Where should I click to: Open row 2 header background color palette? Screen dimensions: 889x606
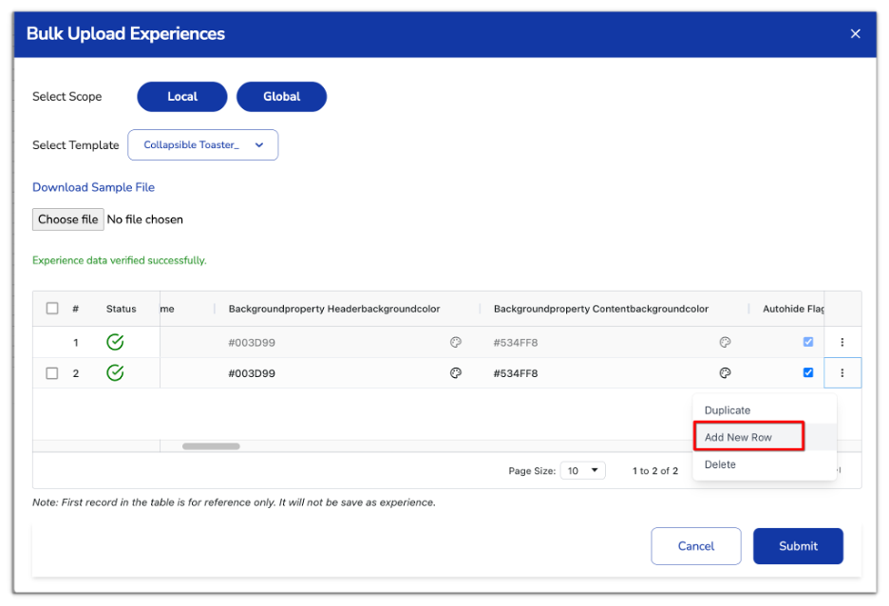(x=455, y=372)
